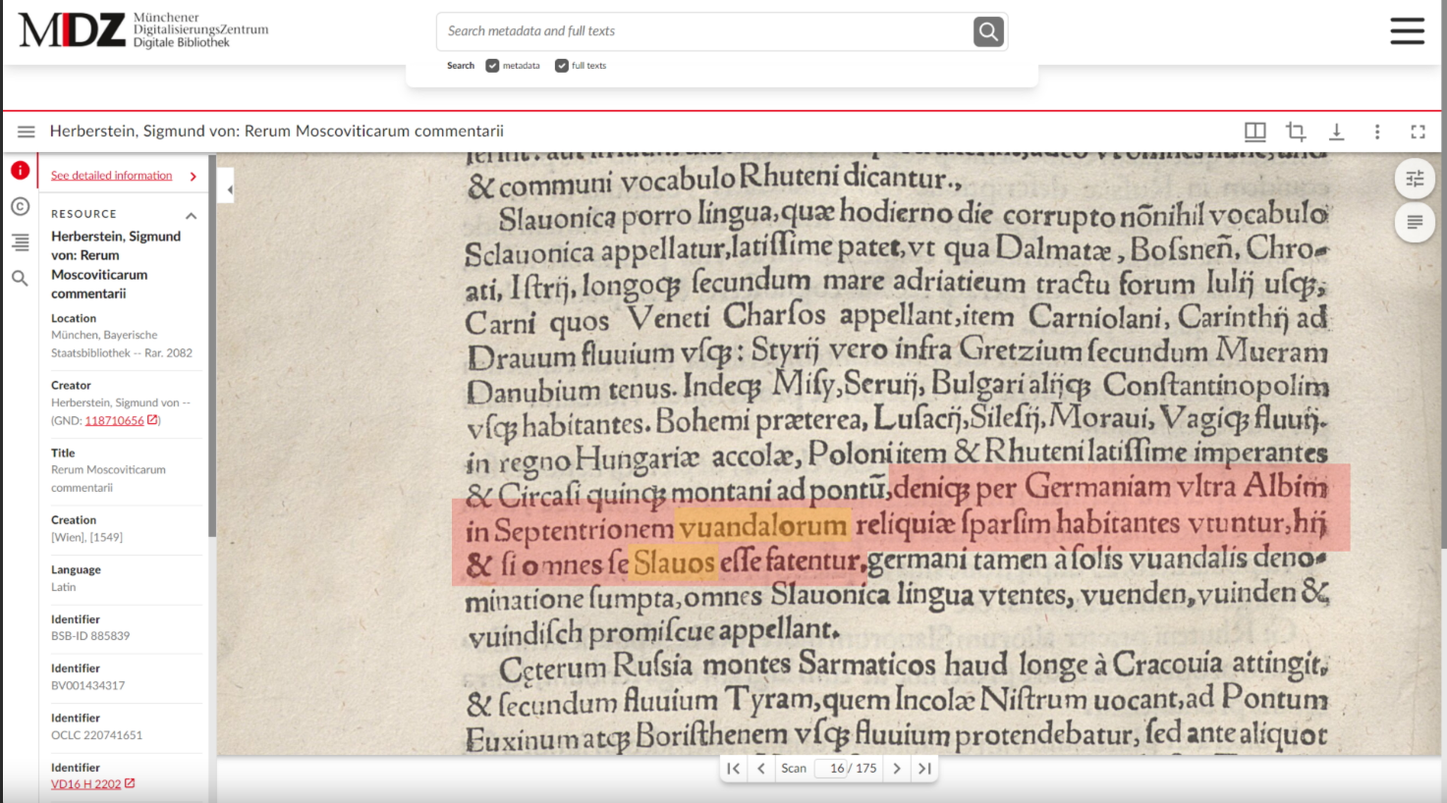The width and height of the screenshot is (1447, 803).
Task: Jump to the last scan
Action: click(x=924, y=769)
